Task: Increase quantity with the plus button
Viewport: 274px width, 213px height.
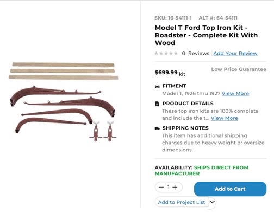Action: pos(175,187)
